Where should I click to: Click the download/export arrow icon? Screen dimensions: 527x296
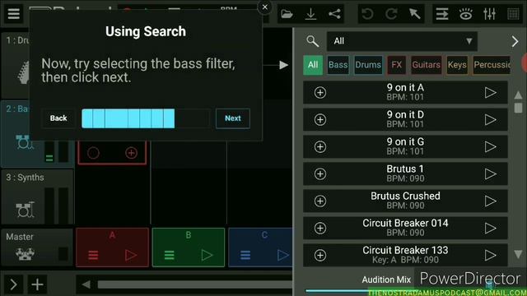[x=310, y=14]
